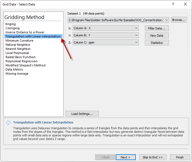Click the Browse... button
The height and width of the screenshot is (162, 192).
(179, 20)
